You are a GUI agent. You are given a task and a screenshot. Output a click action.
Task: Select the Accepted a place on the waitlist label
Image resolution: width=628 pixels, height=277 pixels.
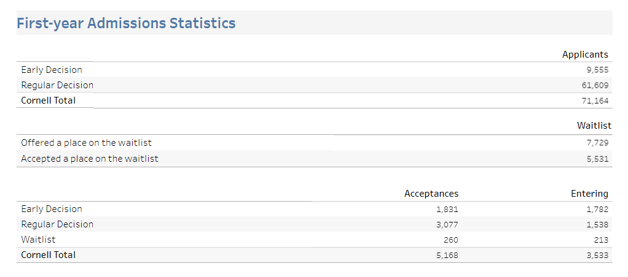(x=90, y=159)
